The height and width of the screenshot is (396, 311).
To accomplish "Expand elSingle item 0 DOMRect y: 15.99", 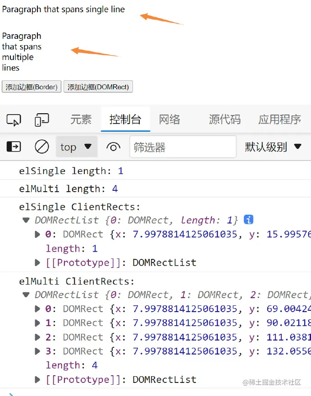I will pyautogui.click(x=37, y=235).
